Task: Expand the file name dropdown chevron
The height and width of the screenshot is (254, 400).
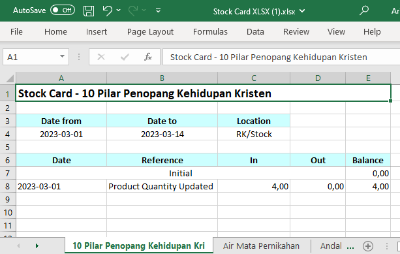Action: pyautogui.click(x=302, y=11)
